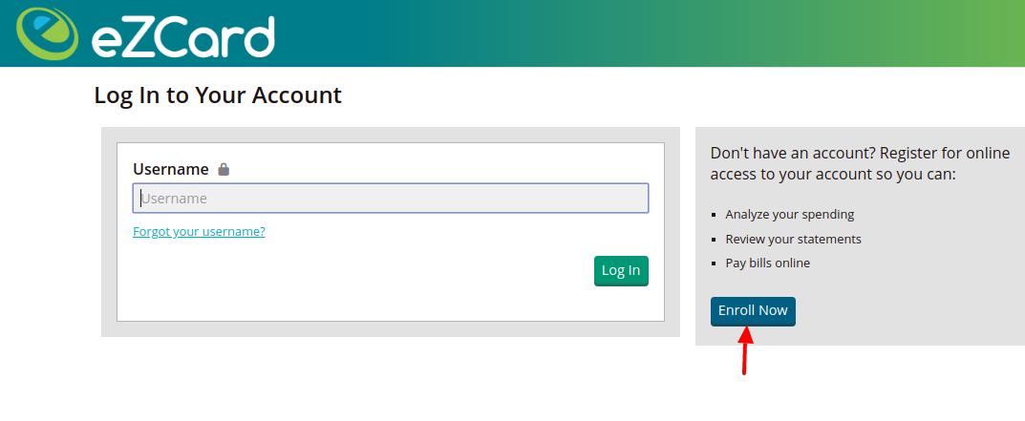Image resolution: width=1025 pixels, height=421 pixels.
Task: Click the bullet before Pay bills online
Action: (x=714, y=263)
